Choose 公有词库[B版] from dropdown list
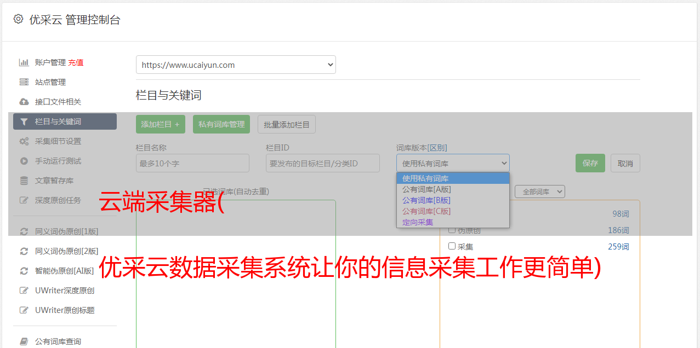 coord(453,200)
